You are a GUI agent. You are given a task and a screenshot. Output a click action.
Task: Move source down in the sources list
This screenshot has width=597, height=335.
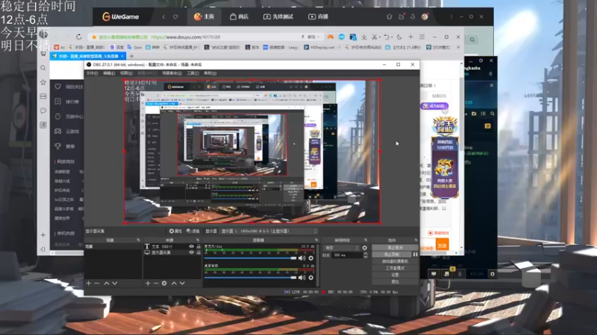(182, 284)
